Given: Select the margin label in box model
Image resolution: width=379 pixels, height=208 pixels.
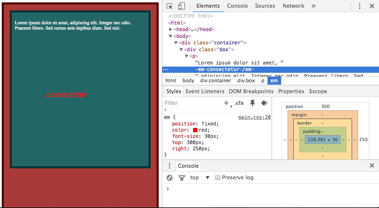Looking at the screenshot, I should pos(299,115).
